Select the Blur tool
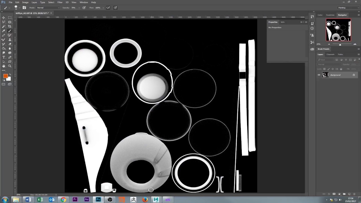The image size is (361, 203). click(10, 48)
